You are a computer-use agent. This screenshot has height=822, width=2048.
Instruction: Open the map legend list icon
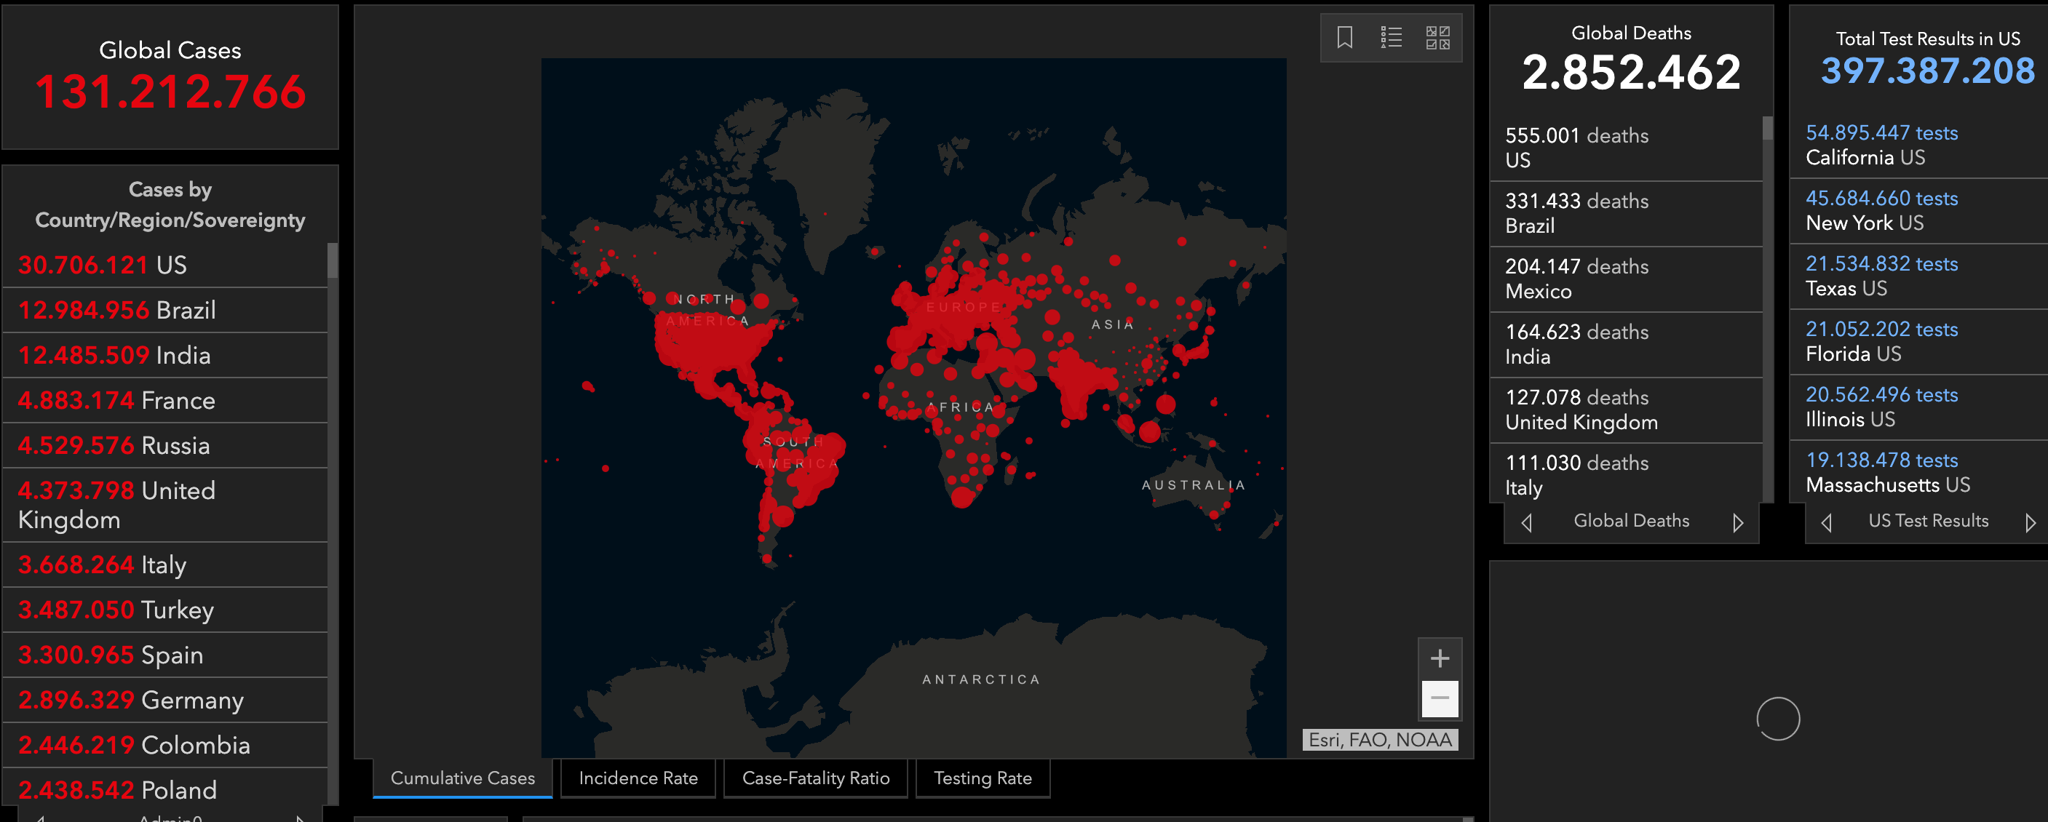coord(1391,37)
